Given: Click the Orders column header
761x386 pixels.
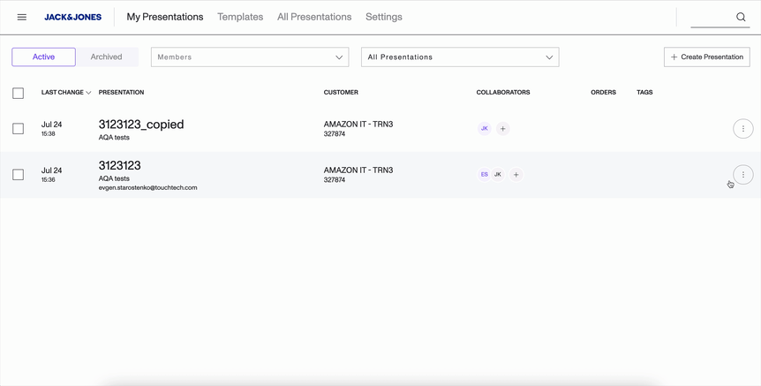Looking at the screenshot, I should click(x=603, y=92).
